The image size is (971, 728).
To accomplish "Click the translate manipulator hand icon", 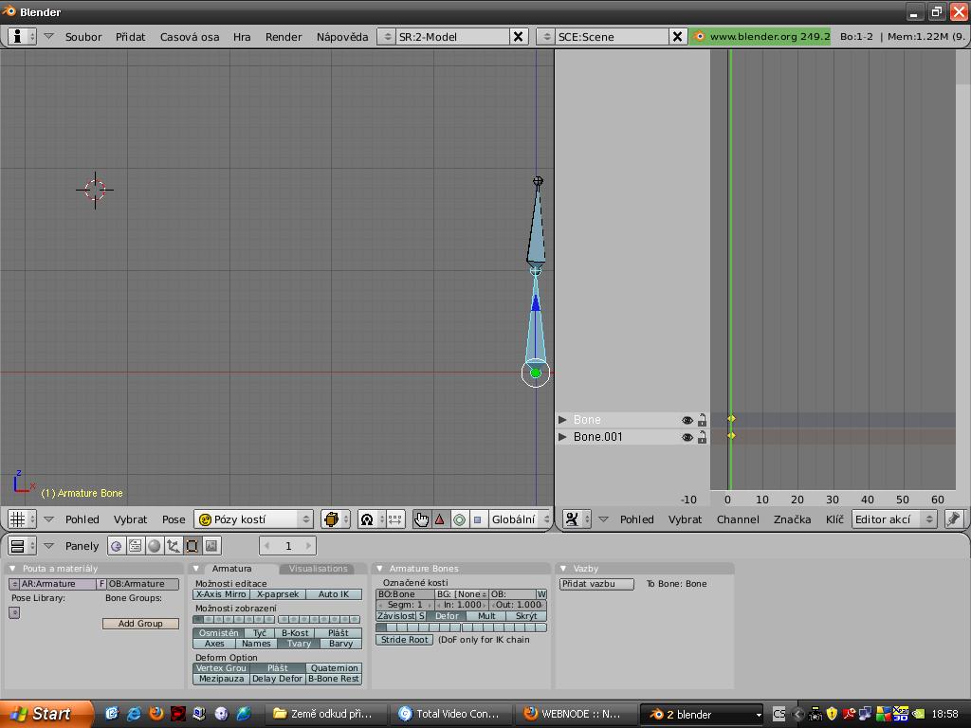I will click(421, 519).
